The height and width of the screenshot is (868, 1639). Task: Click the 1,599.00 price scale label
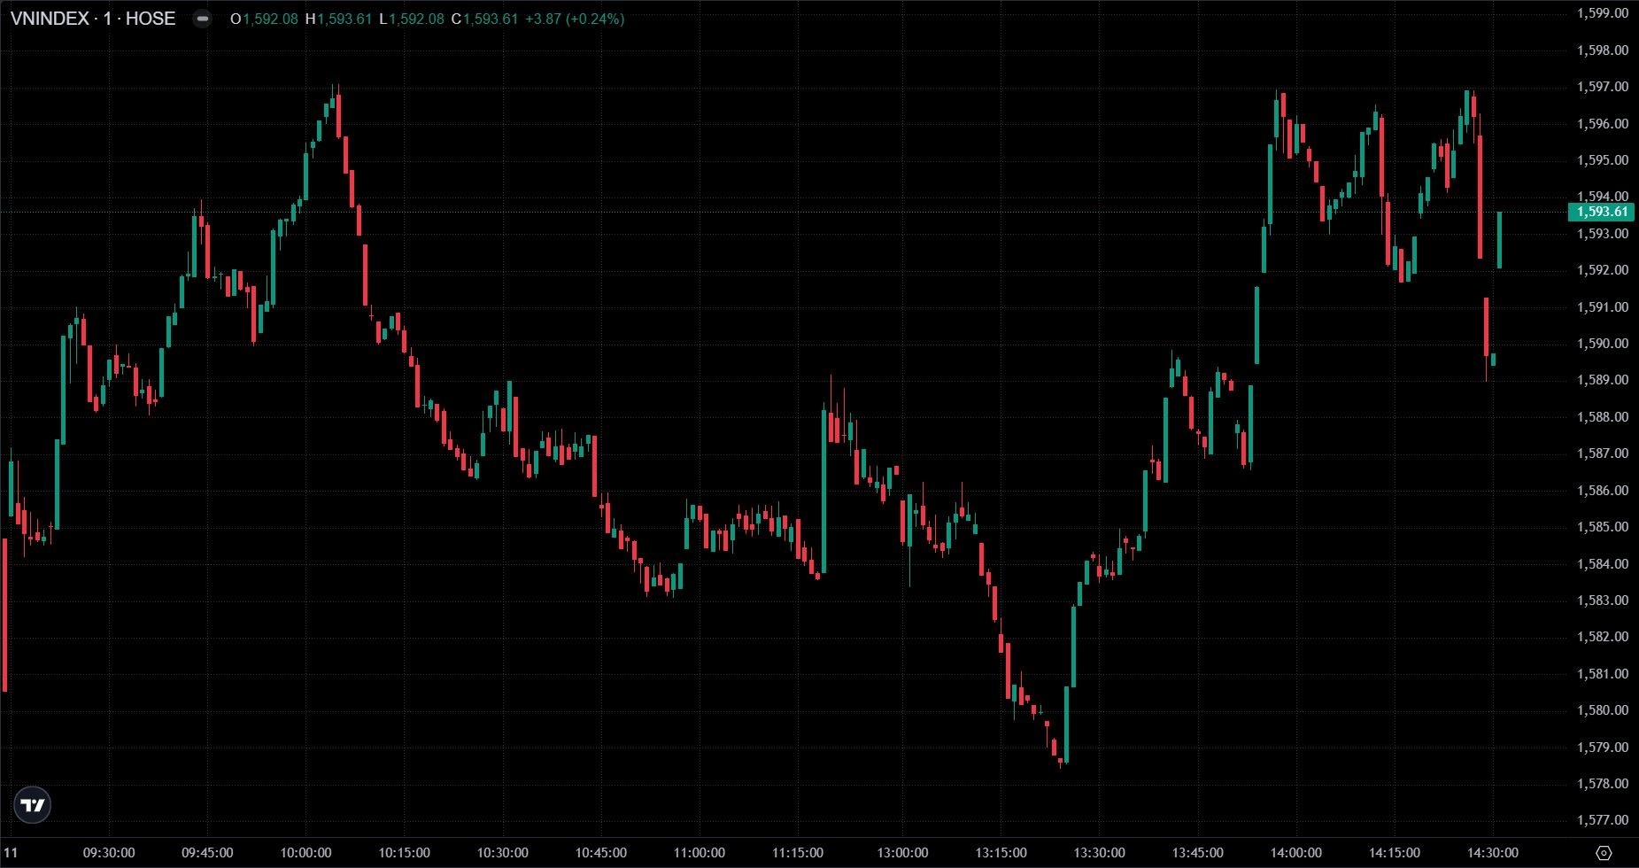(x=1602, y=13)
